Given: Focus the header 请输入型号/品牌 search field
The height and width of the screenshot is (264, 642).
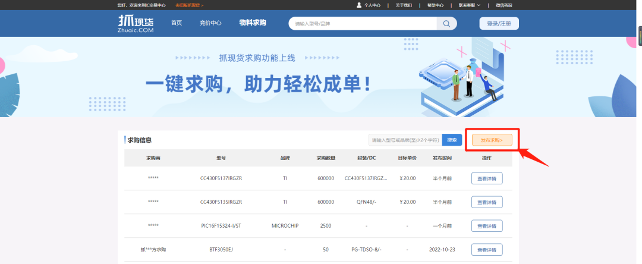Looking at the screenshot, I should [x=363, y=23].
